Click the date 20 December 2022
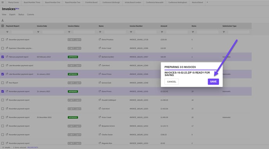269x149 pixels. 44,117
